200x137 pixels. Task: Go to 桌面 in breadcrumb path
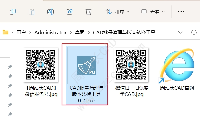coord(80,33)
